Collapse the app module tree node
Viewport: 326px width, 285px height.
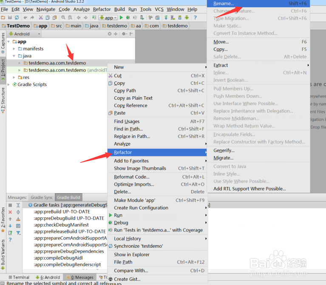(9, 42)
